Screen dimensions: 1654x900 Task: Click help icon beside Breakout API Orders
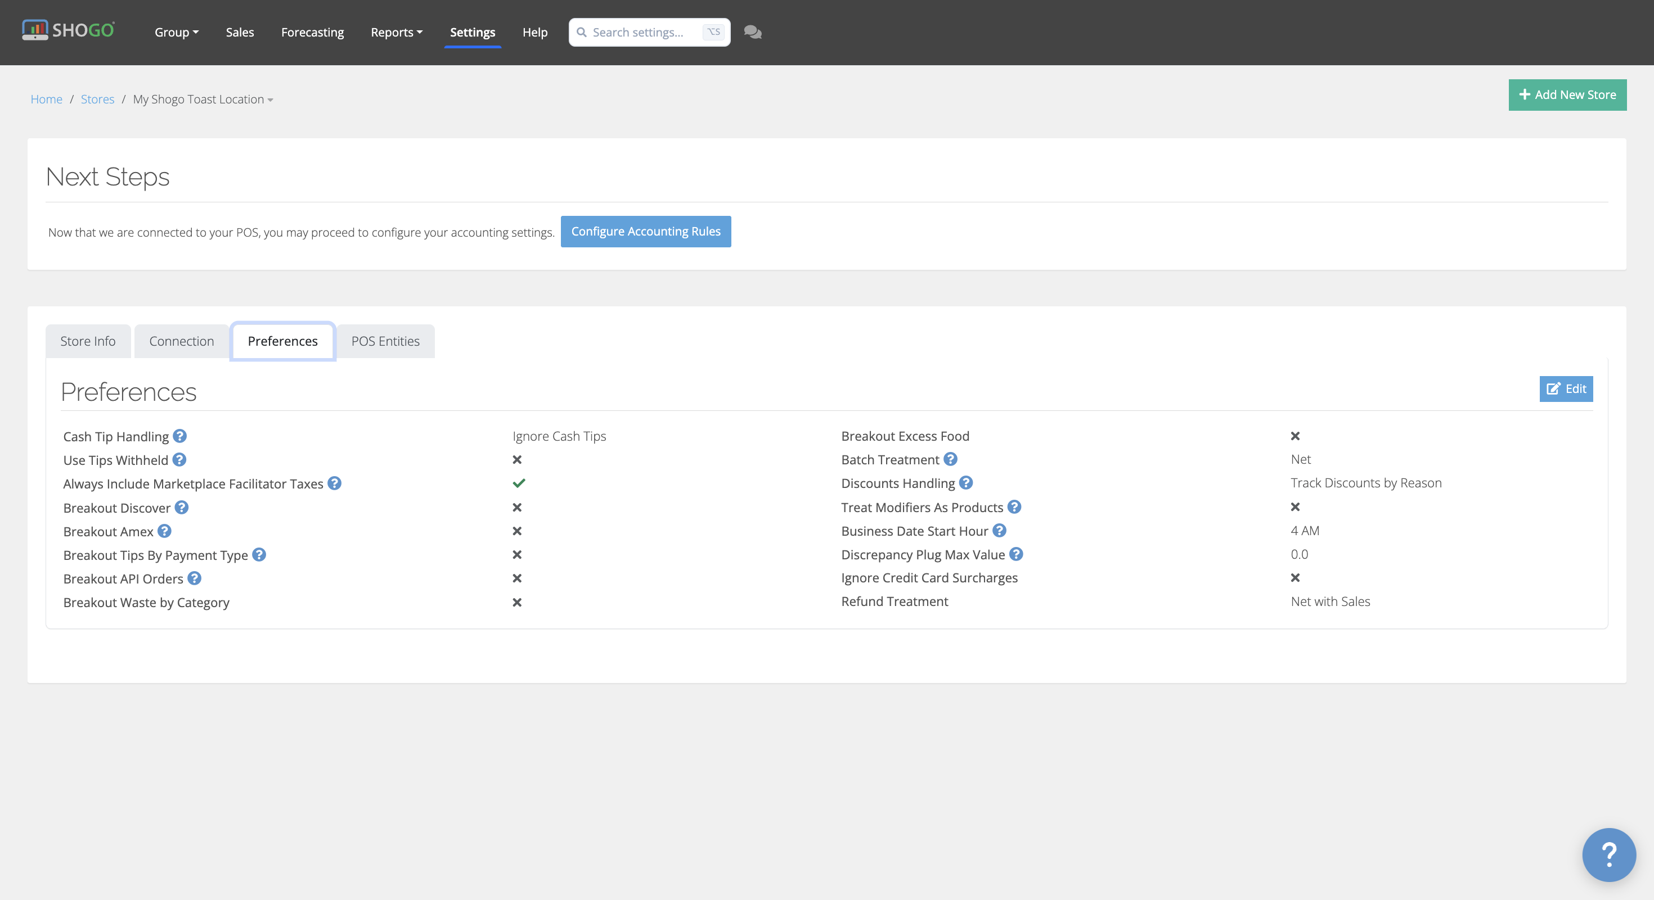click(195, 578)
